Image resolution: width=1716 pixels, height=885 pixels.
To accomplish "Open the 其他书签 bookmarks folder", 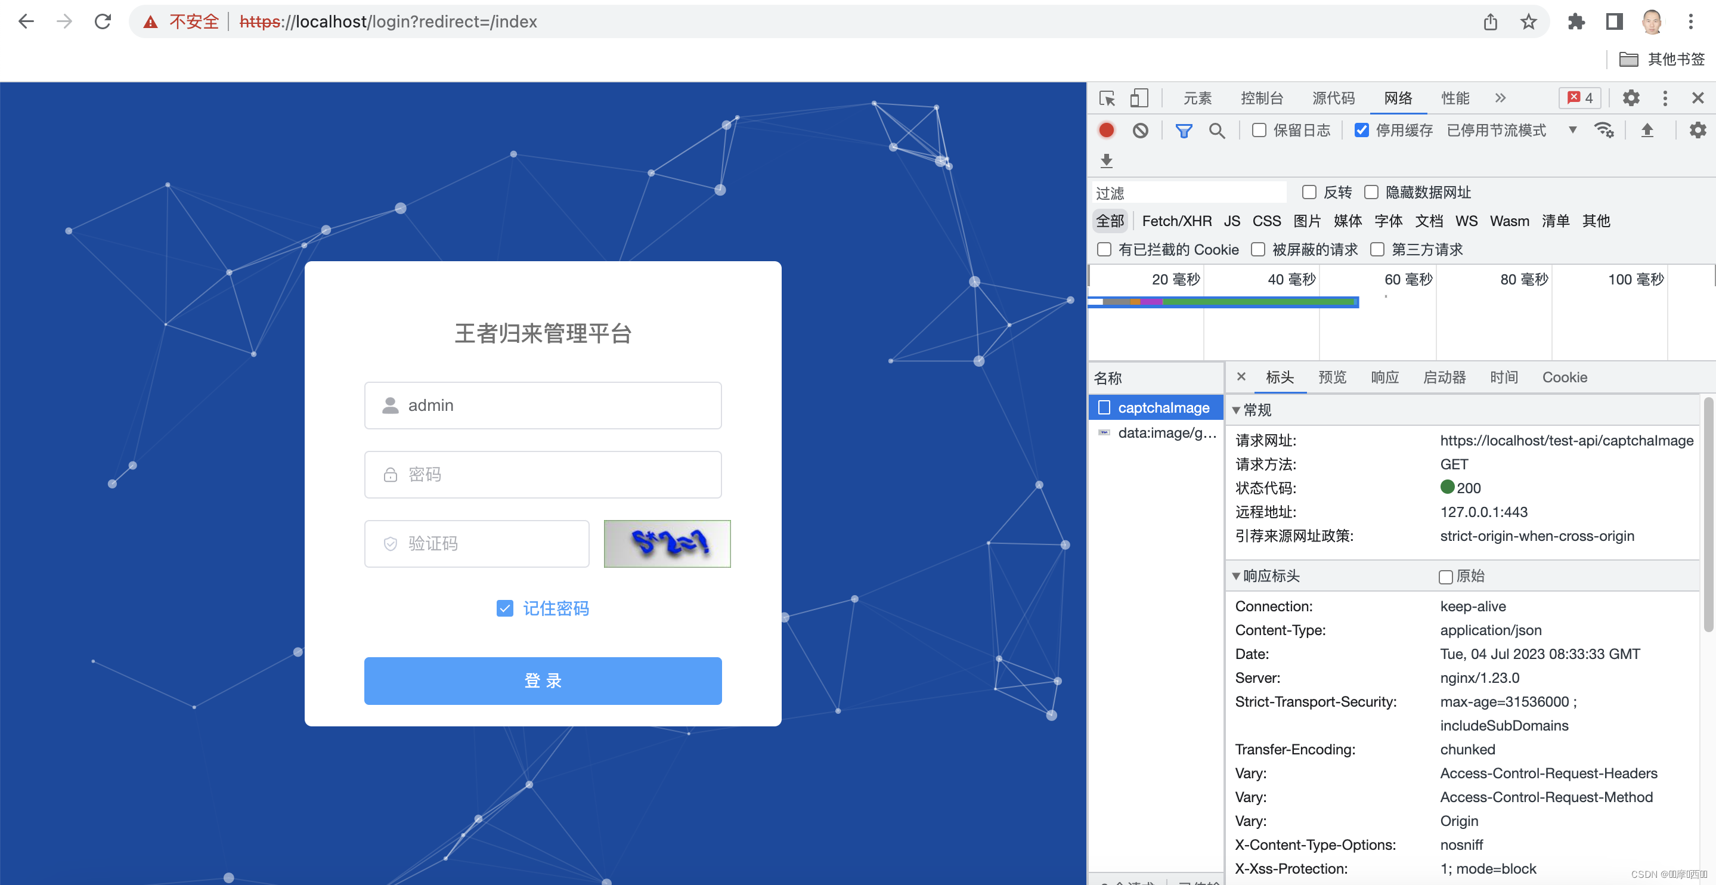I will click(x=1661, y=59).
